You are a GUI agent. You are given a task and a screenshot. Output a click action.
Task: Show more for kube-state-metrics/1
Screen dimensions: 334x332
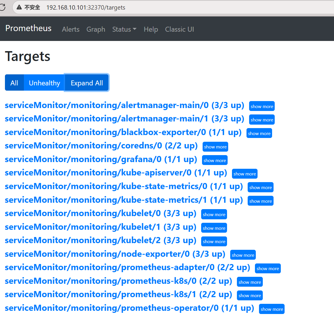tap(260, 201)
